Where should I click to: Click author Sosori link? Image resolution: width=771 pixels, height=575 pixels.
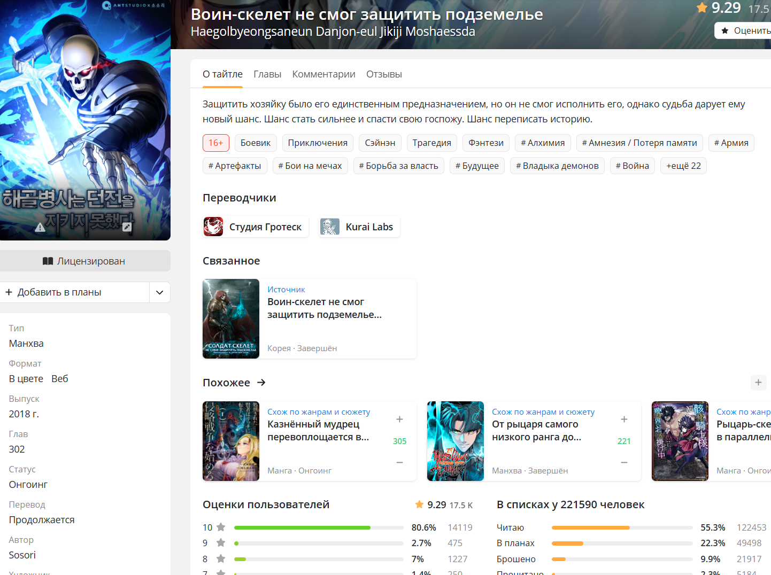coord(22,555)
